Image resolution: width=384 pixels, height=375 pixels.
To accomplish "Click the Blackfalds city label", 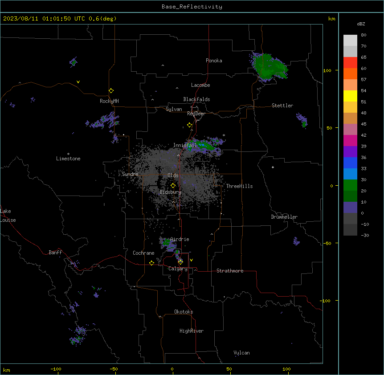I will 196,99.
